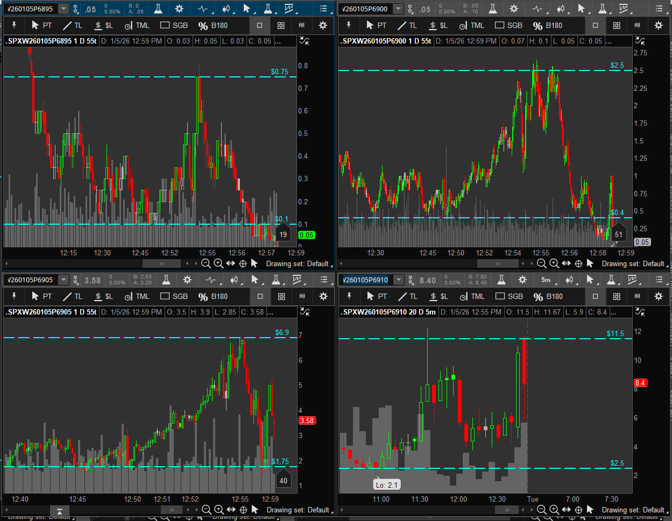Select candlestick chart style icon in P6905 header
Screen dimensions: 672x521
point(234,280)
